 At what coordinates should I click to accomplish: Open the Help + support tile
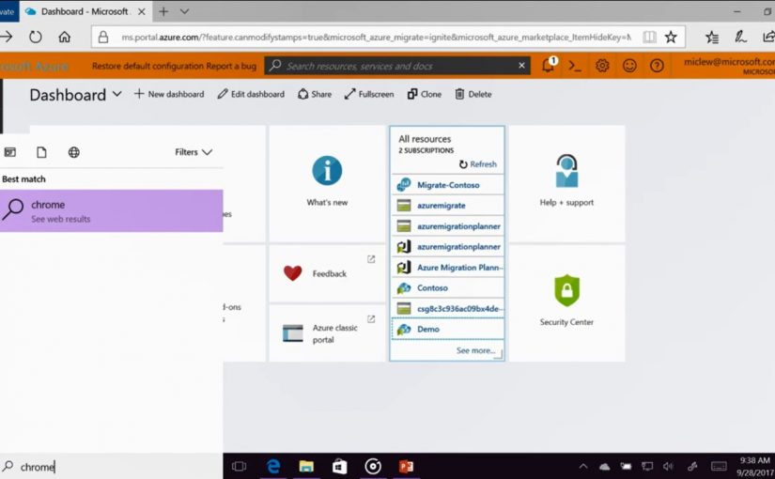tap(566, 183)
